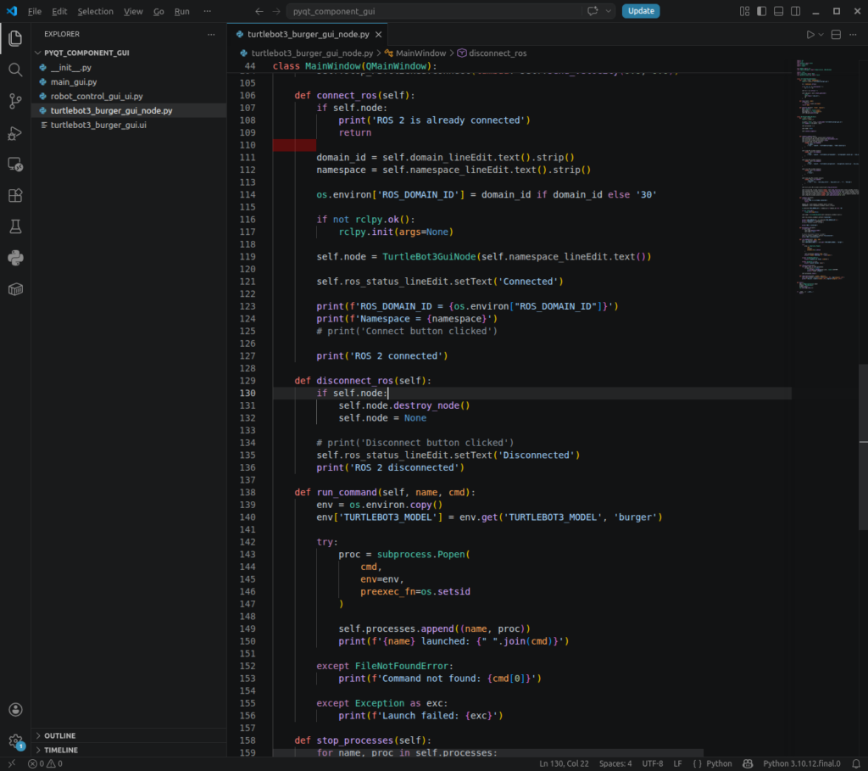
Task: Change indentation via Spaces: 4
Action: pos(615,764)
